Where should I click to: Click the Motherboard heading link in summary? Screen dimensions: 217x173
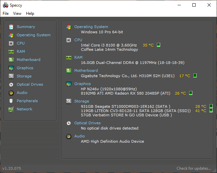tap(86, 71)
